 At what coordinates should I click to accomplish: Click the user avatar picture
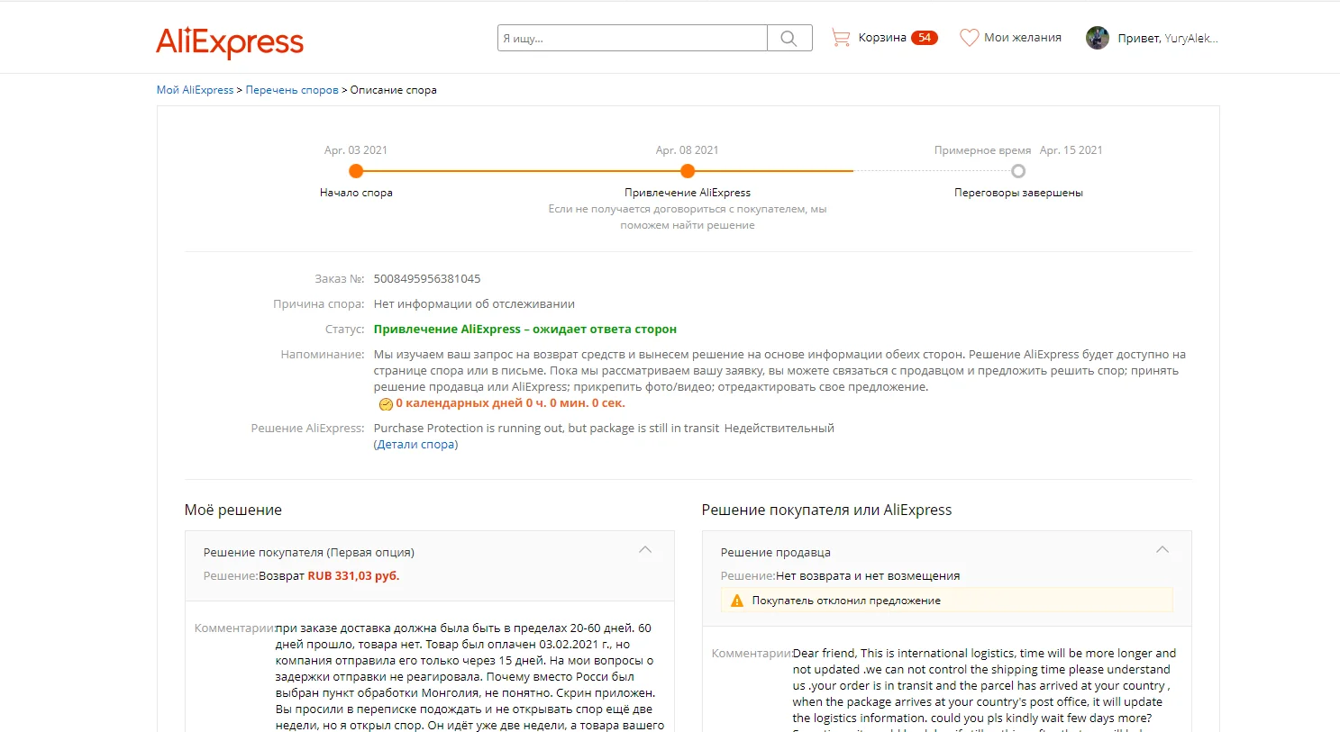click(1098, 38)
